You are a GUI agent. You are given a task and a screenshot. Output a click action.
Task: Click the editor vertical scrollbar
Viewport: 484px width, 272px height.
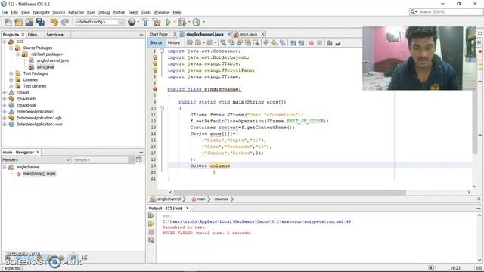coord(475,122)
